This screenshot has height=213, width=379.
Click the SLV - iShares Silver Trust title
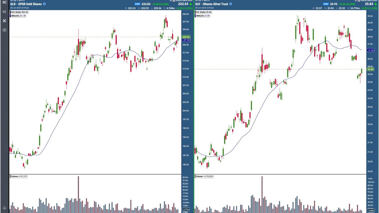212,4
